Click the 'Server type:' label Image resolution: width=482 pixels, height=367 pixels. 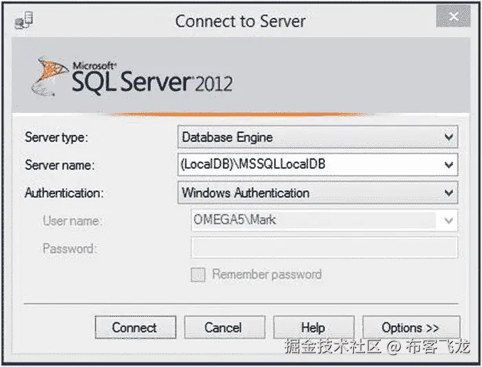tap(56, 137)
